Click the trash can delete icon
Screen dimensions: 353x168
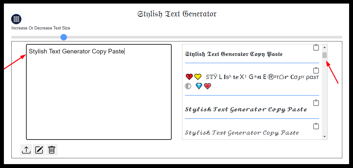[52, 150]
